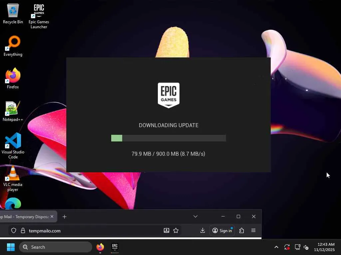Click the DOWNLOADING UPDATE label
Screen dimensions: 341x255
(x=169, y=125)
